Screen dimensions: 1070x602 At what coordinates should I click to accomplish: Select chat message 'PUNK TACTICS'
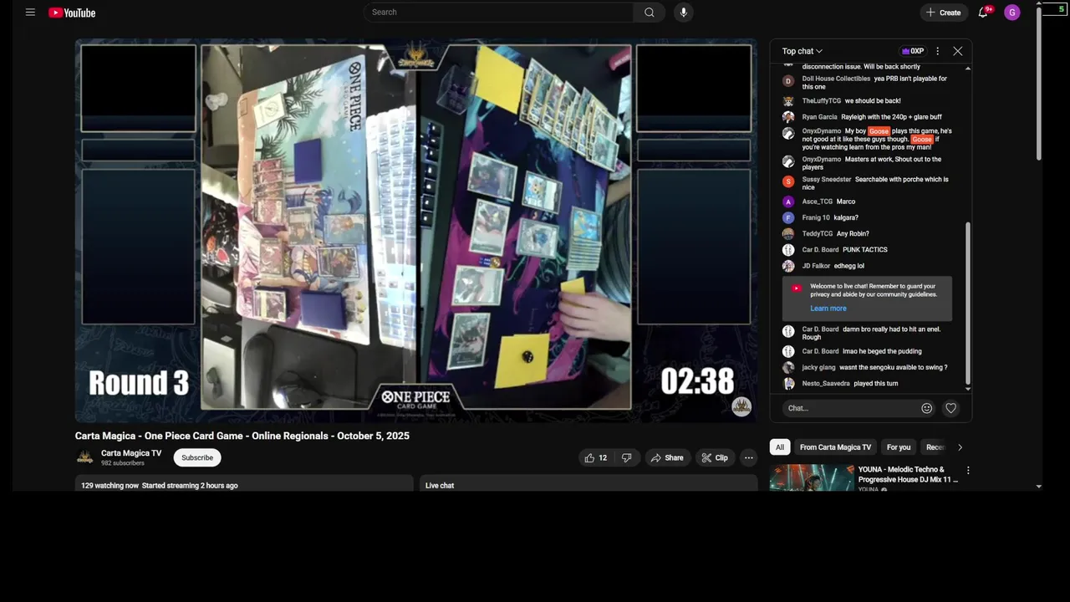click(865, 250)
